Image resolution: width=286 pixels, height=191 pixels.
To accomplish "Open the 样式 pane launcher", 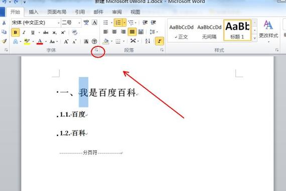I will tap(277, 50).
